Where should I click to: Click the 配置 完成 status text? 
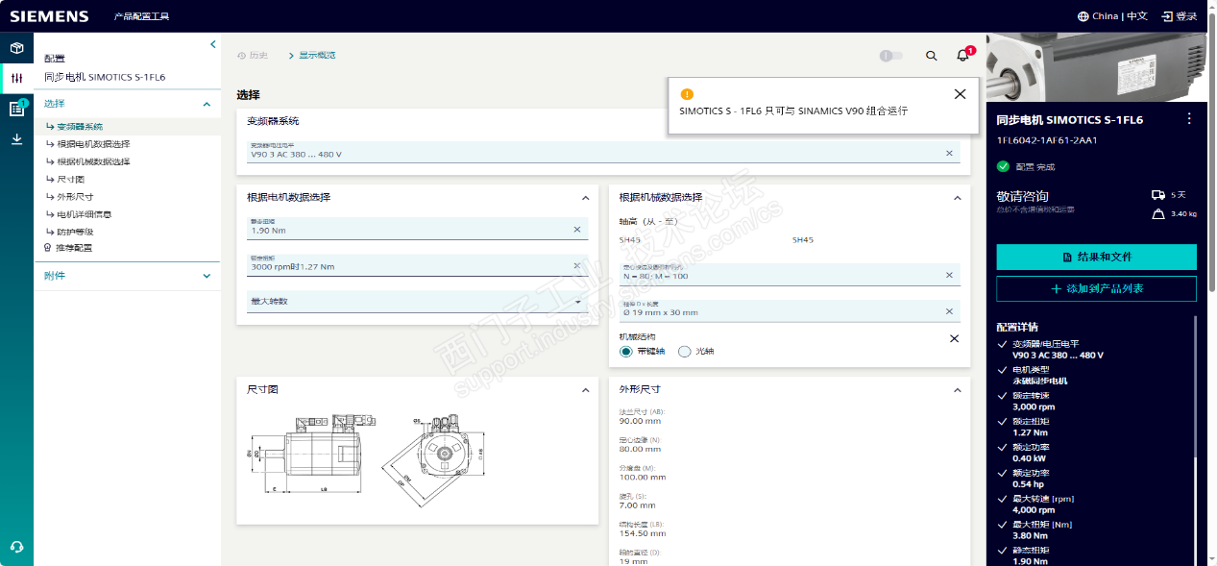1034,167
